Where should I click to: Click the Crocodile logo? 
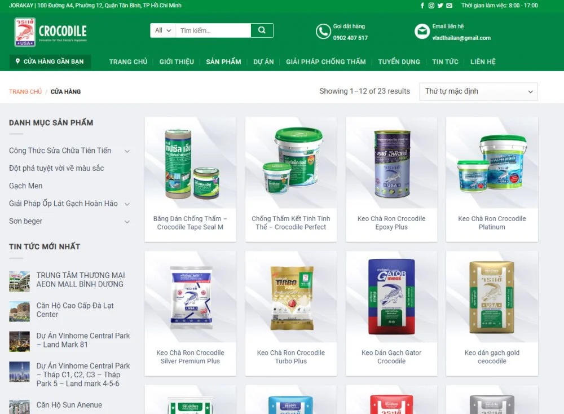[51, 32]
